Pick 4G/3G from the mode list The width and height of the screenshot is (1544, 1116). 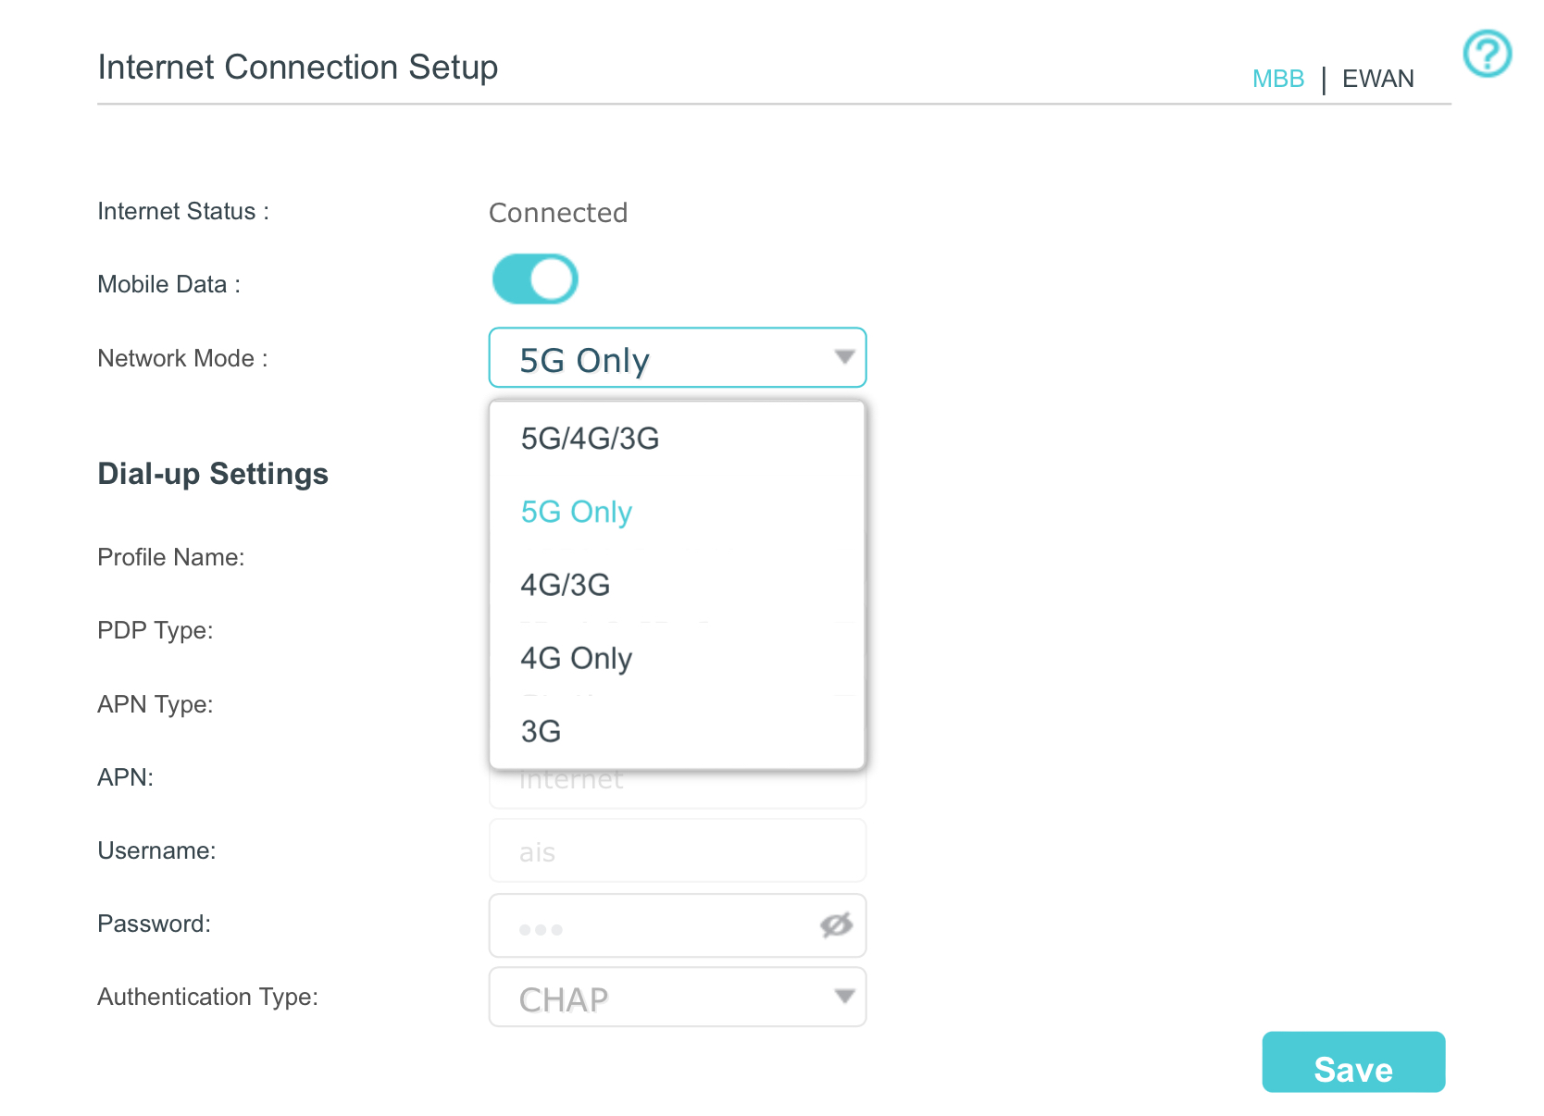tap(678, 585)
